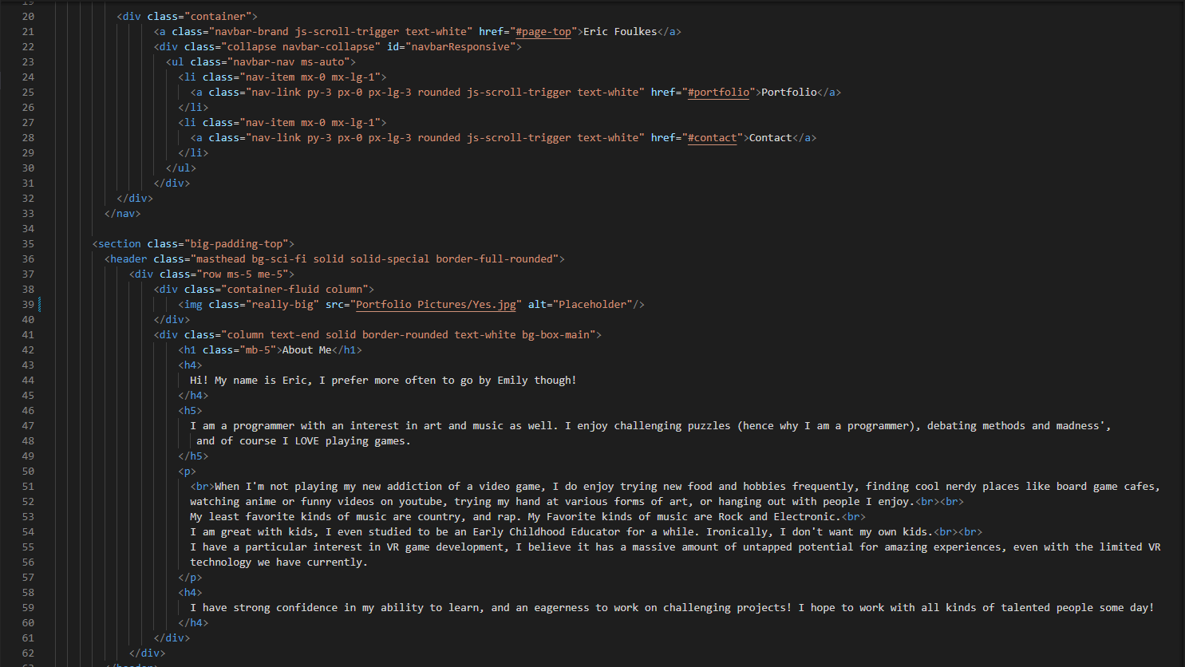1185x667 pixels.
Task: Click the "About Me" heading text
Action: (x=306, y=350)
